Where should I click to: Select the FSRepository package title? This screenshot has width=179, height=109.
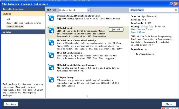pos(65,77)
